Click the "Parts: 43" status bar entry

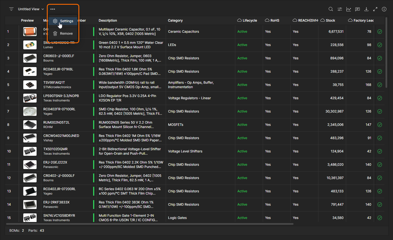point(36,231)
